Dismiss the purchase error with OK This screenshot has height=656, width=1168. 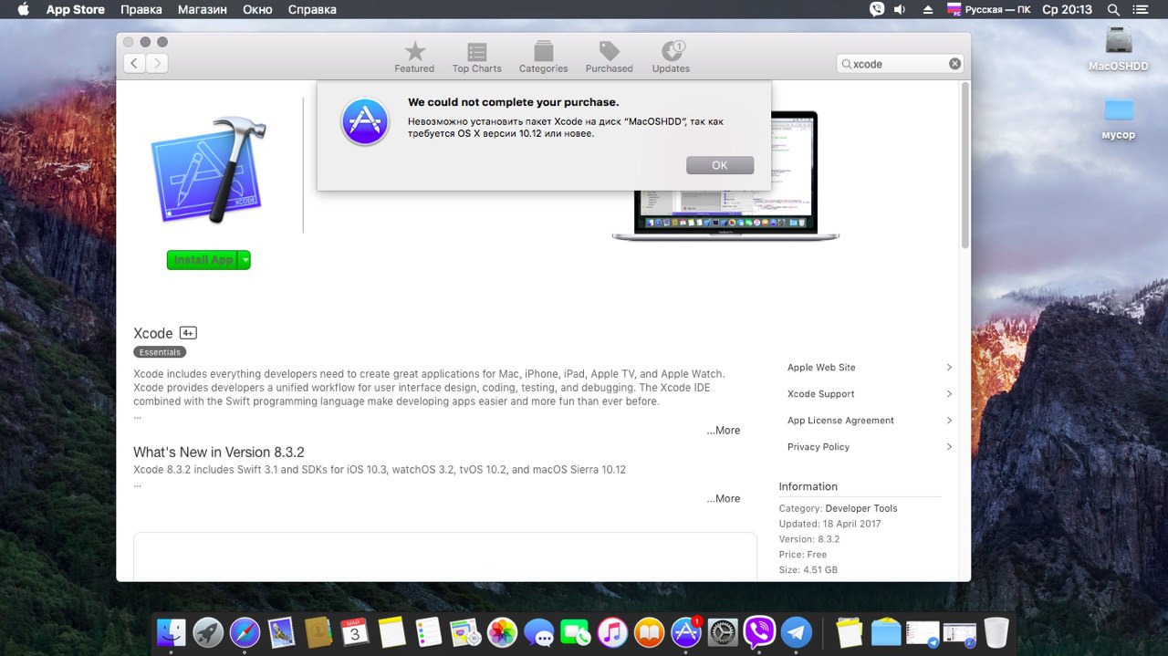pyautogui.click(x=720, y=165)
